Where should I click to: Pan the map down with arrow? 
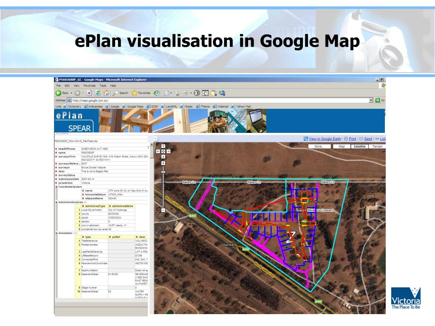(x=163, y=157)
